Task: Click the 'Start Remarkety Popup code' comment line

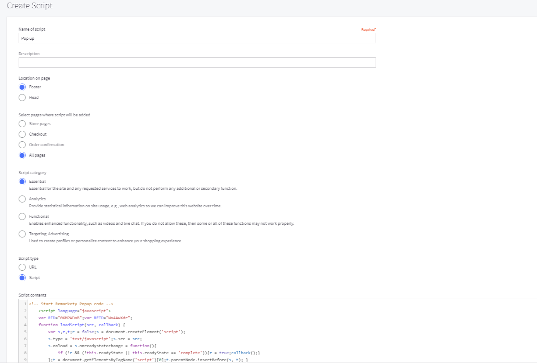Action: (x=71, y=304)
